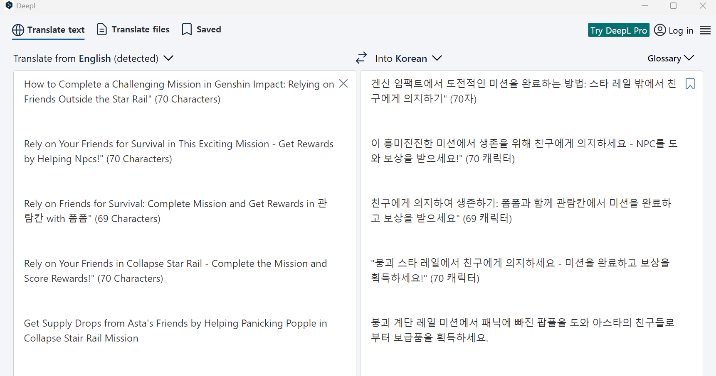Image resolution: width=716 pixels, height=376 pixels.
Task: Click Korean translation starting '"붕괴 스타 레일에서'
Action: tap(520, 271)
